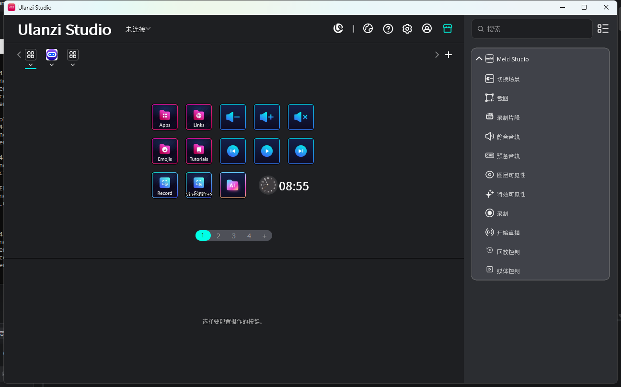
Task: Open Ulanzi Studio settings gear
Action: click(x=407, y=28)
